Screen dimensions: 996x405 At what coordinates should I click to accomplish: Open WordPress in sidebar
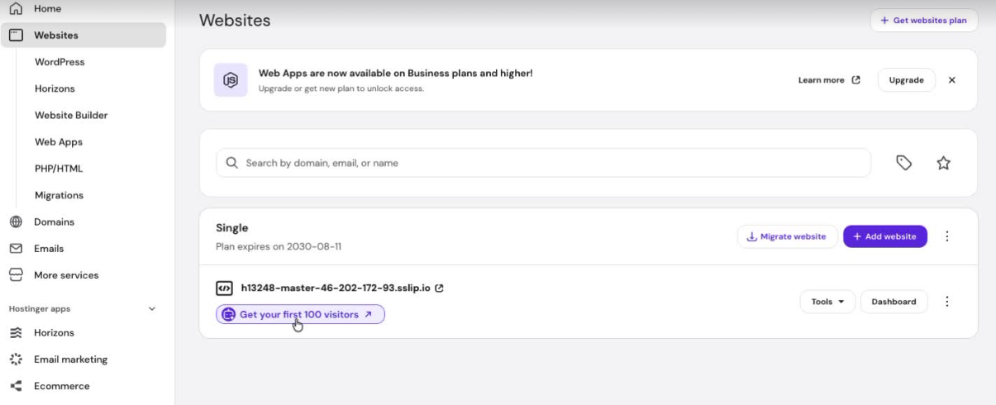coord(60,62)
